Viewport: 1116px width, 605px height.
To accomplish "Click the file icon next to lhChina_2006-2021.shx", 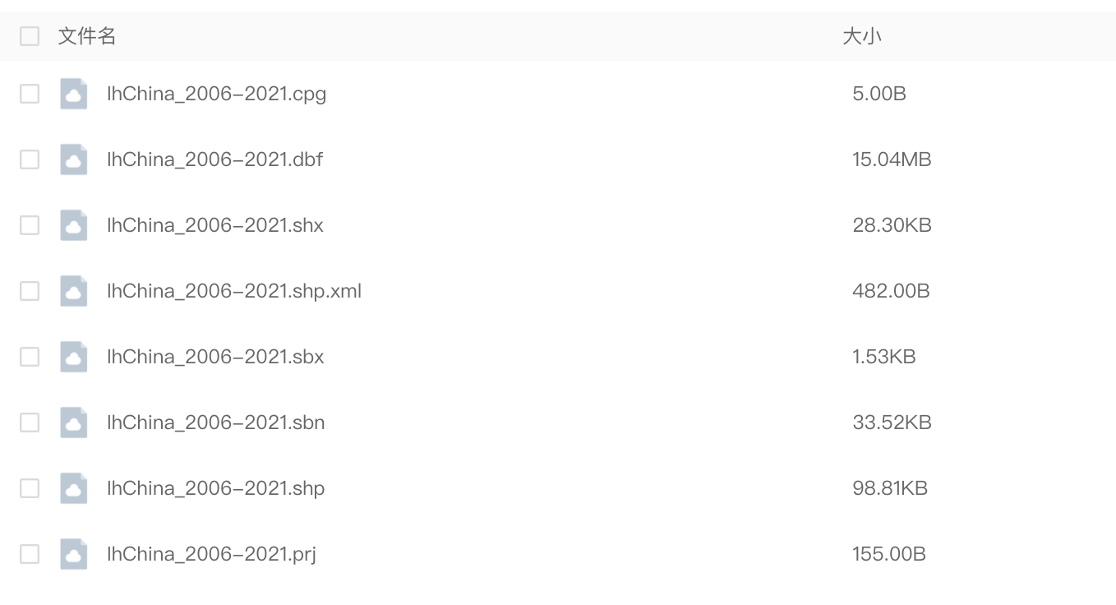I will (74, 225).
